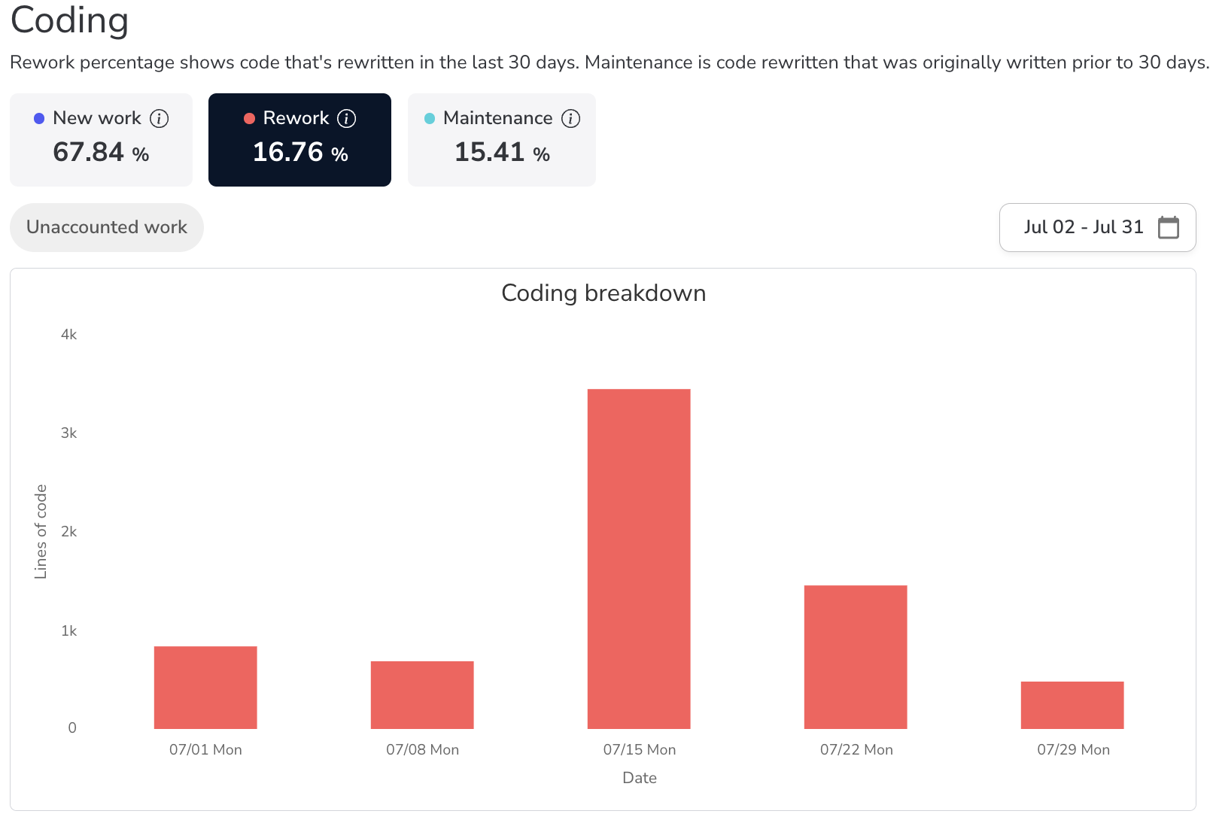
Task: Select the Maintenance metric card
Action: coord(501,140)
